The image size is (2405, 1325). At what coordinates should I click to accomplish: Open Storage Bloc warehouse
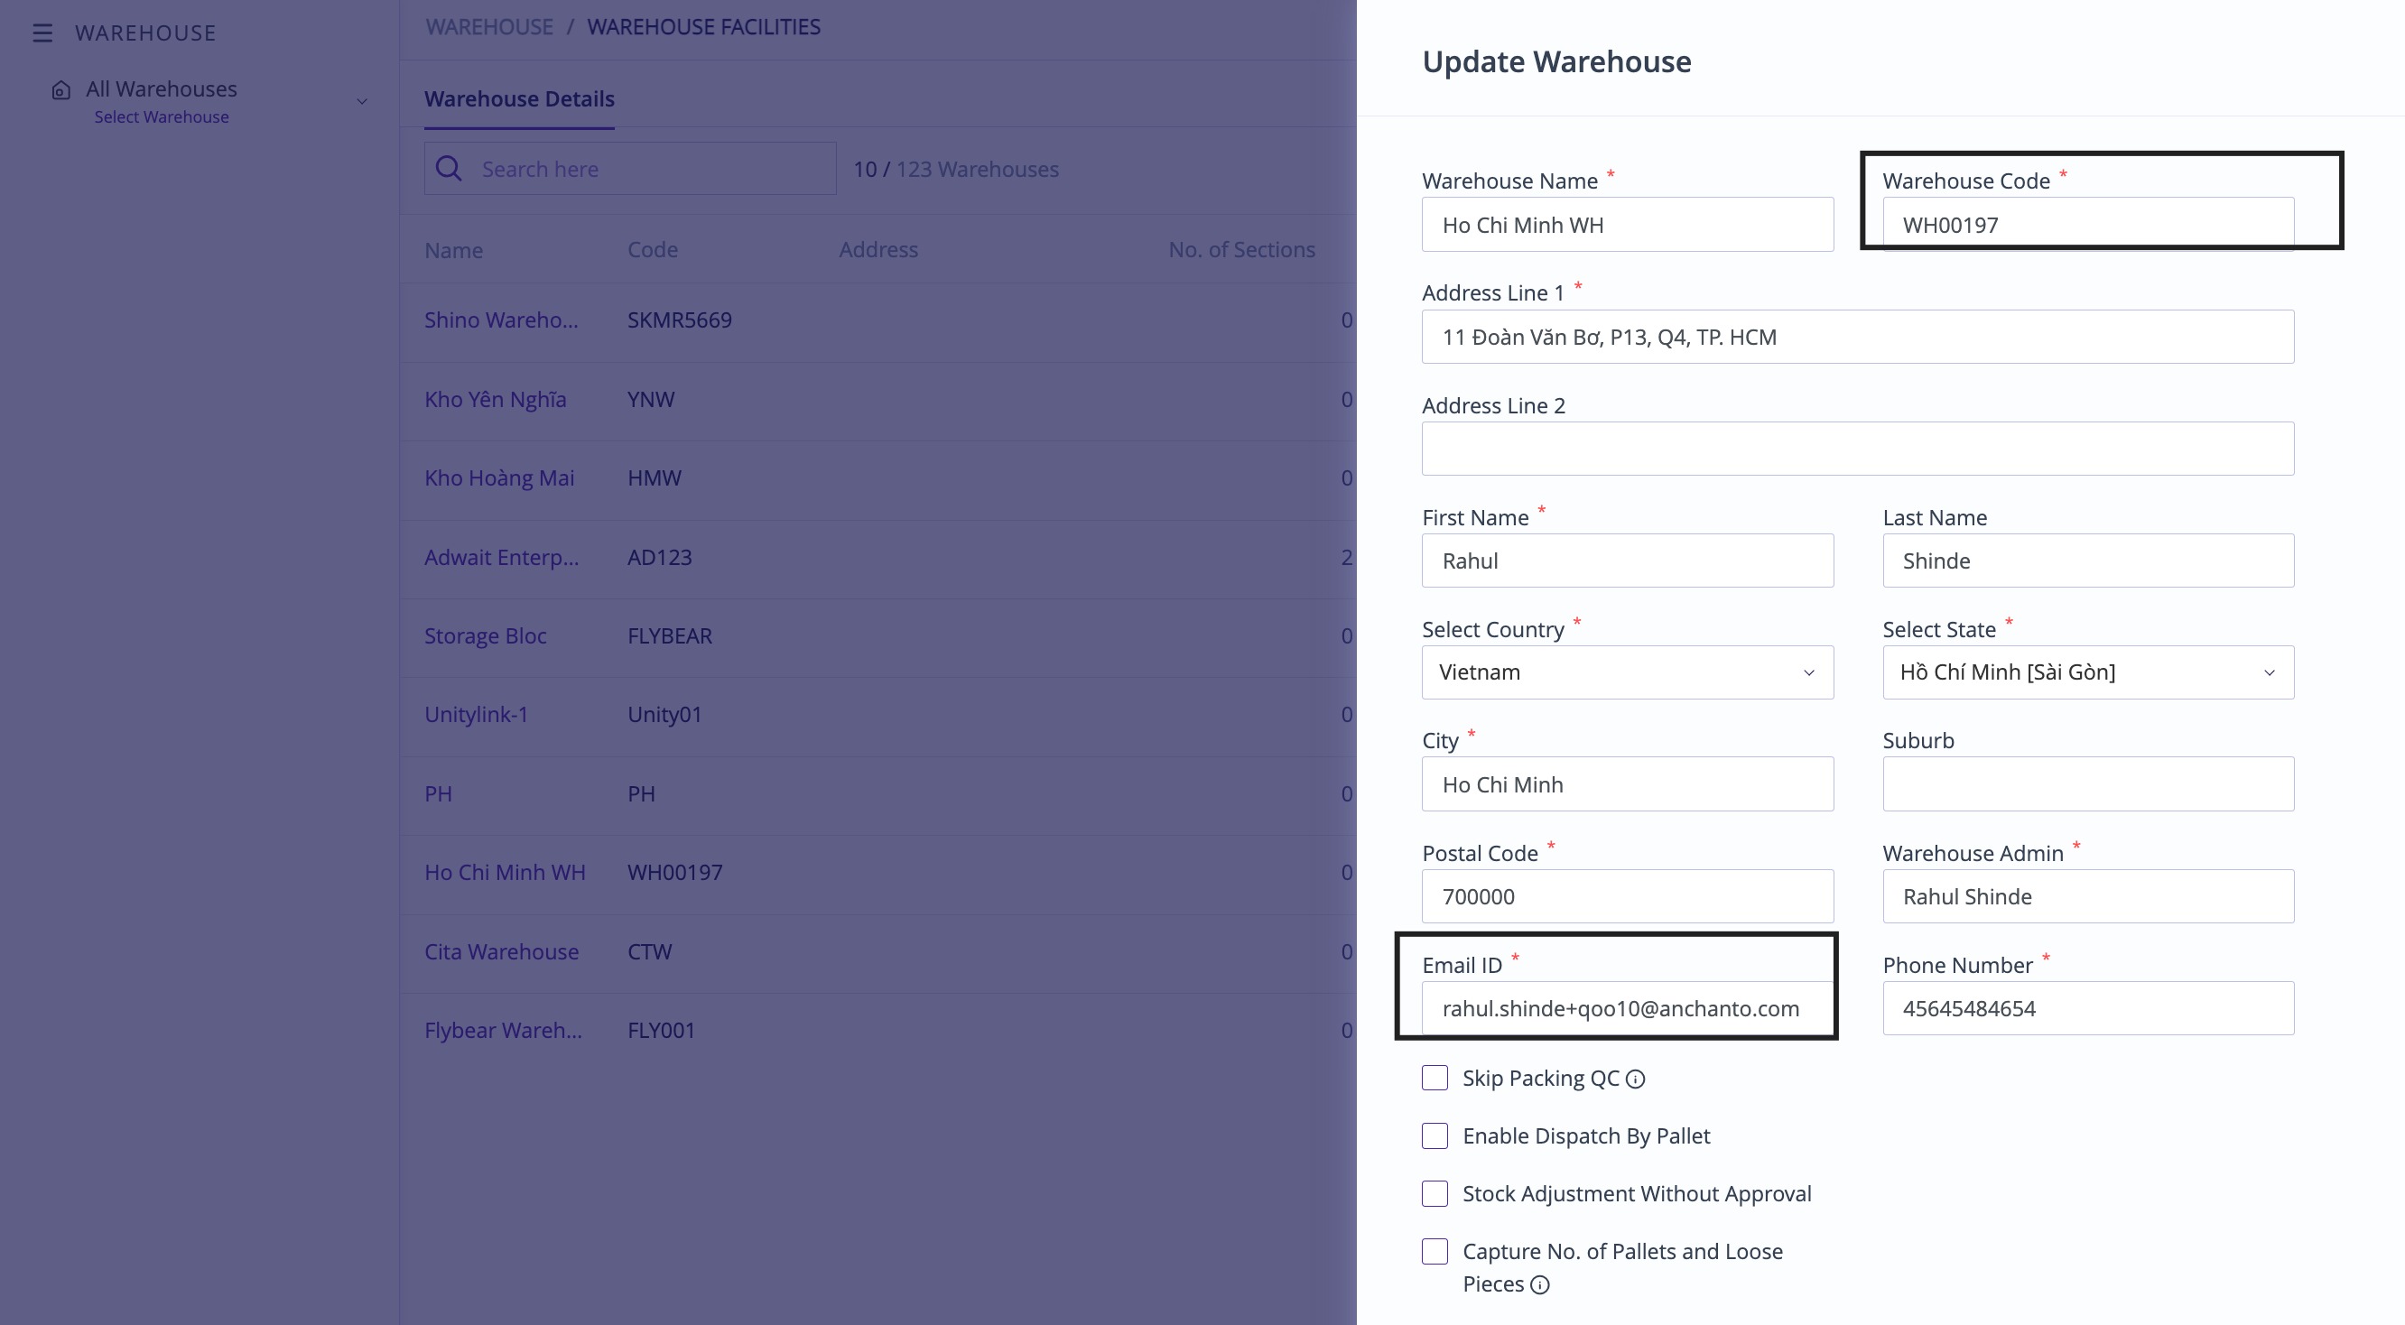coord(486,635)
